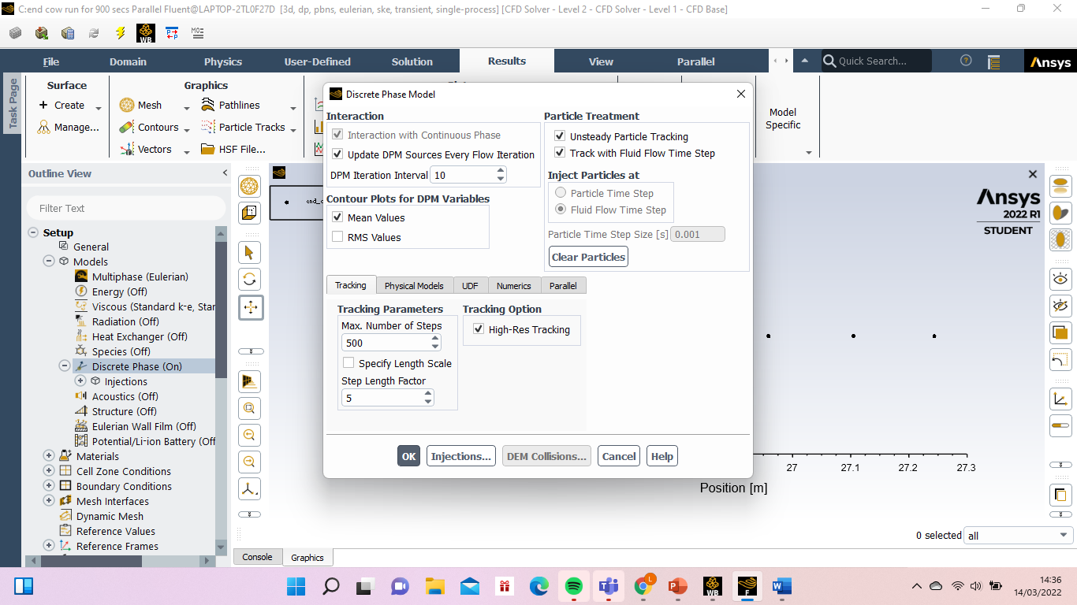Screen dimensions: 1077x605
Task: Switch to the Console tab
Action: point(257,557)
